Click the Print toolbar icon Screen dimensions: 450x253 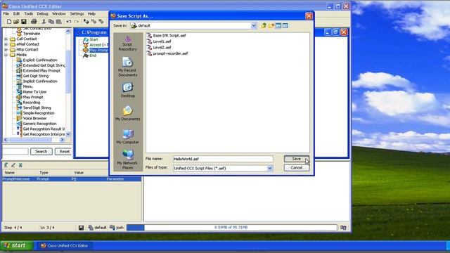[x=34, y=22]
